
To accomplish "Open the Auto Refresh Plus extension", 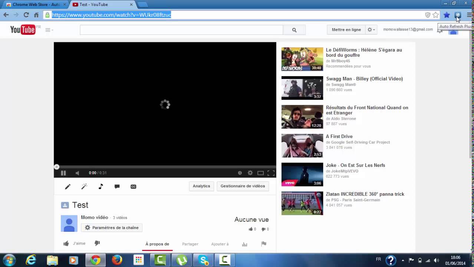I will click(458, 15).
